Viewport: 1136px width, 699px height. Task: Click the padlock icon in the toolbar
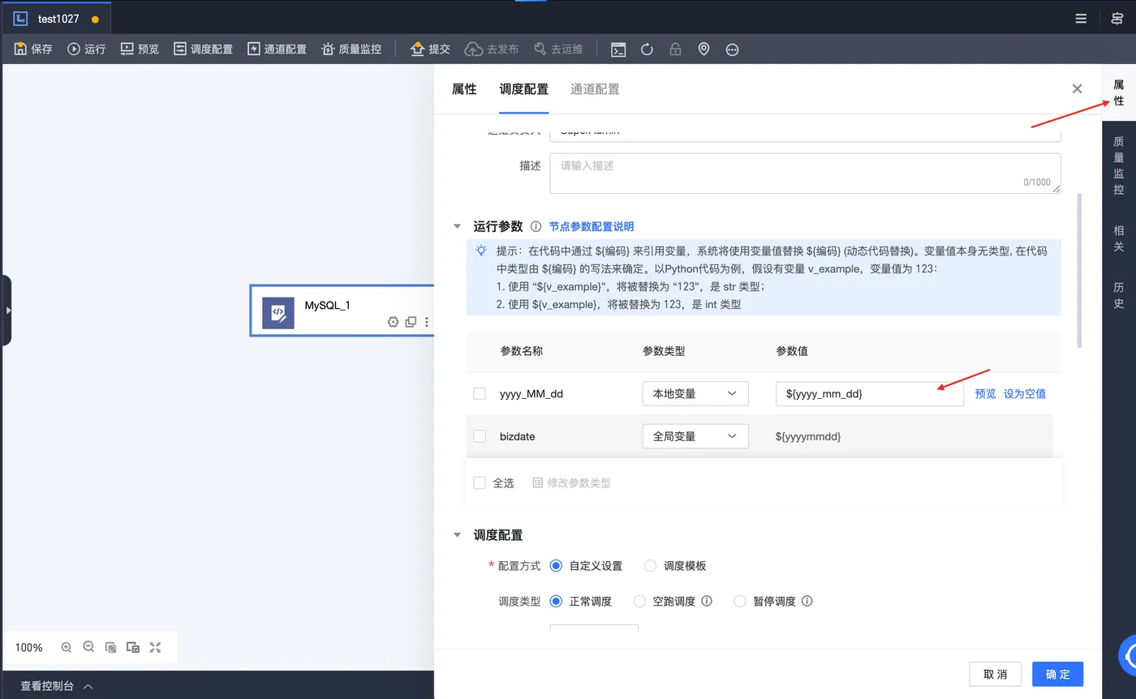click(x=675, y=49)
